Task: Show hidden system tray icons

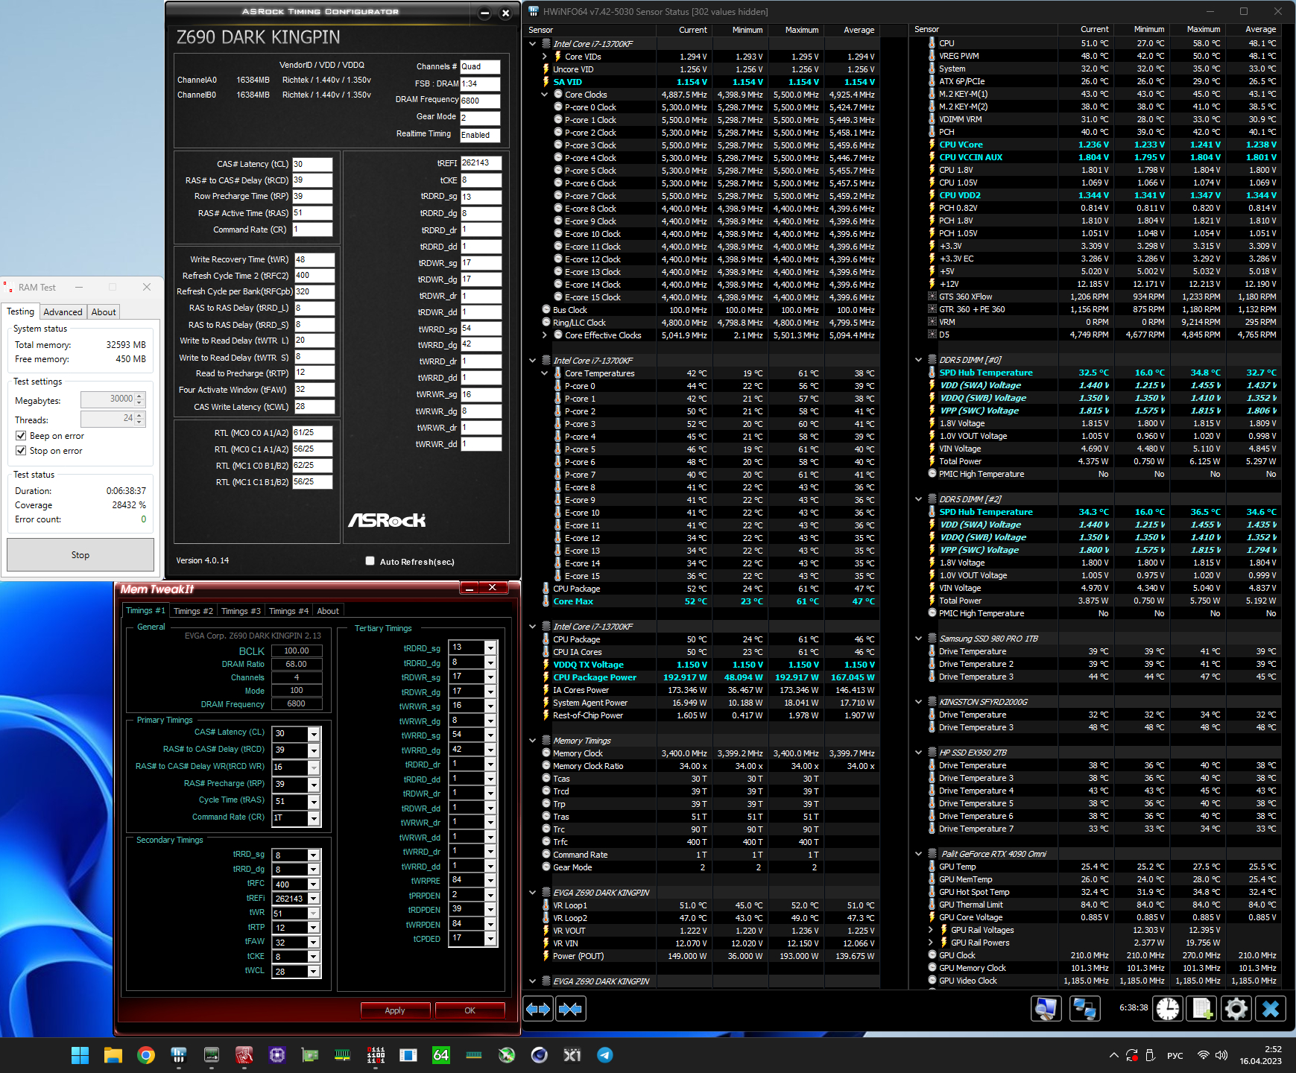Action: tap(1113, 1055)
